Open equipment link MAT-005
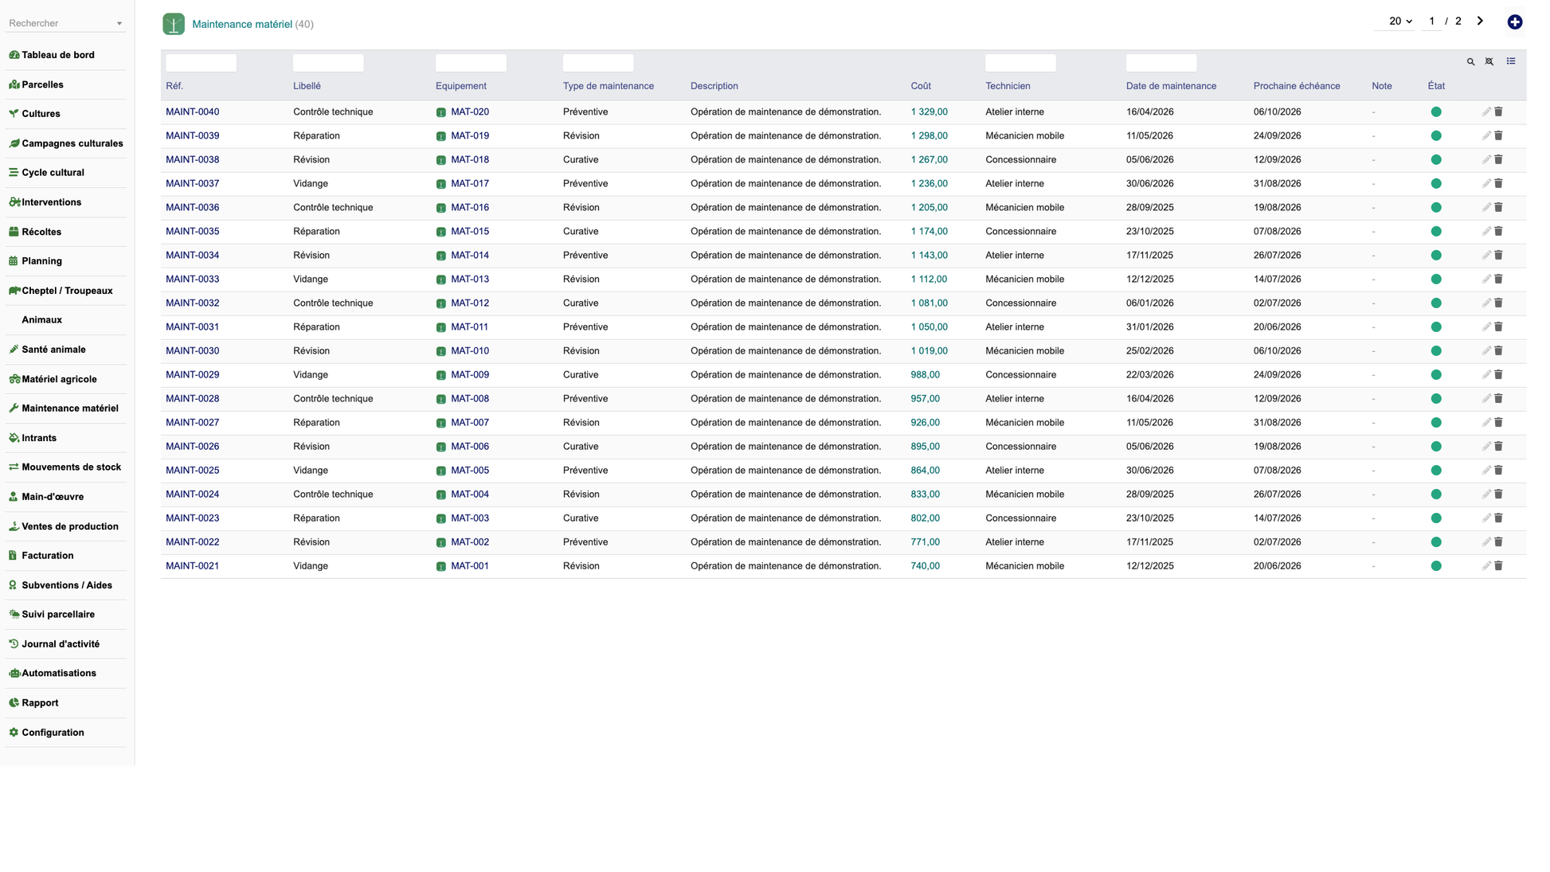 click(x=469, y=471)
